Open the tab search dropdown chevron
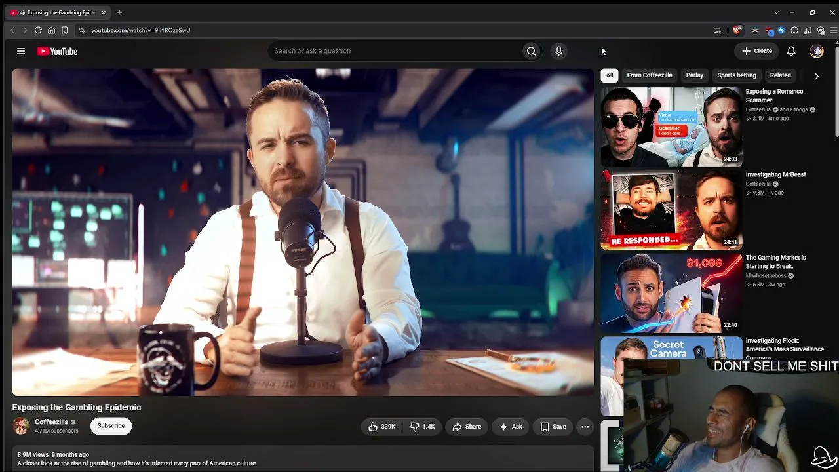The height and width of the screenshot is (472, 839). pos(776,12)
